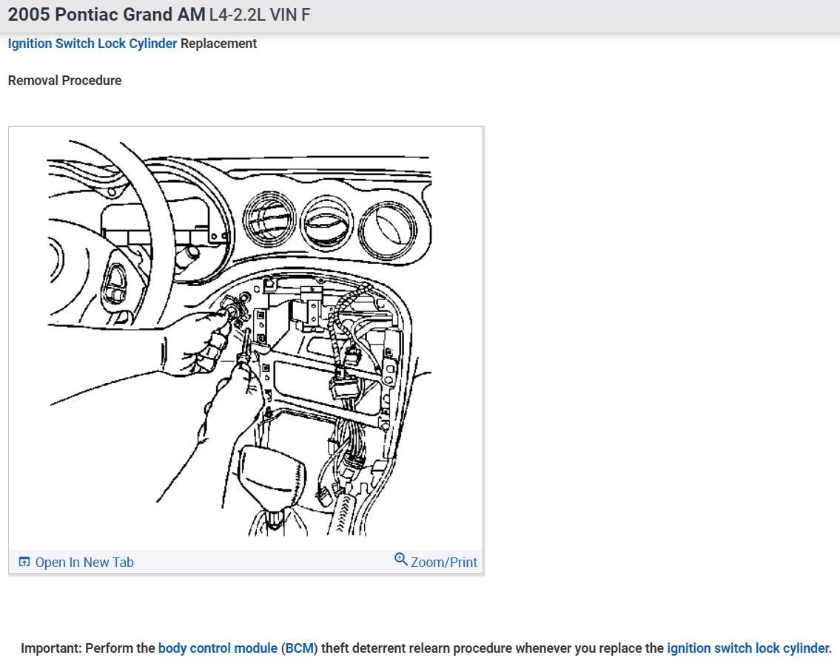
Task: Click inside the image viewer footer bar
Action: click(244, 562)
